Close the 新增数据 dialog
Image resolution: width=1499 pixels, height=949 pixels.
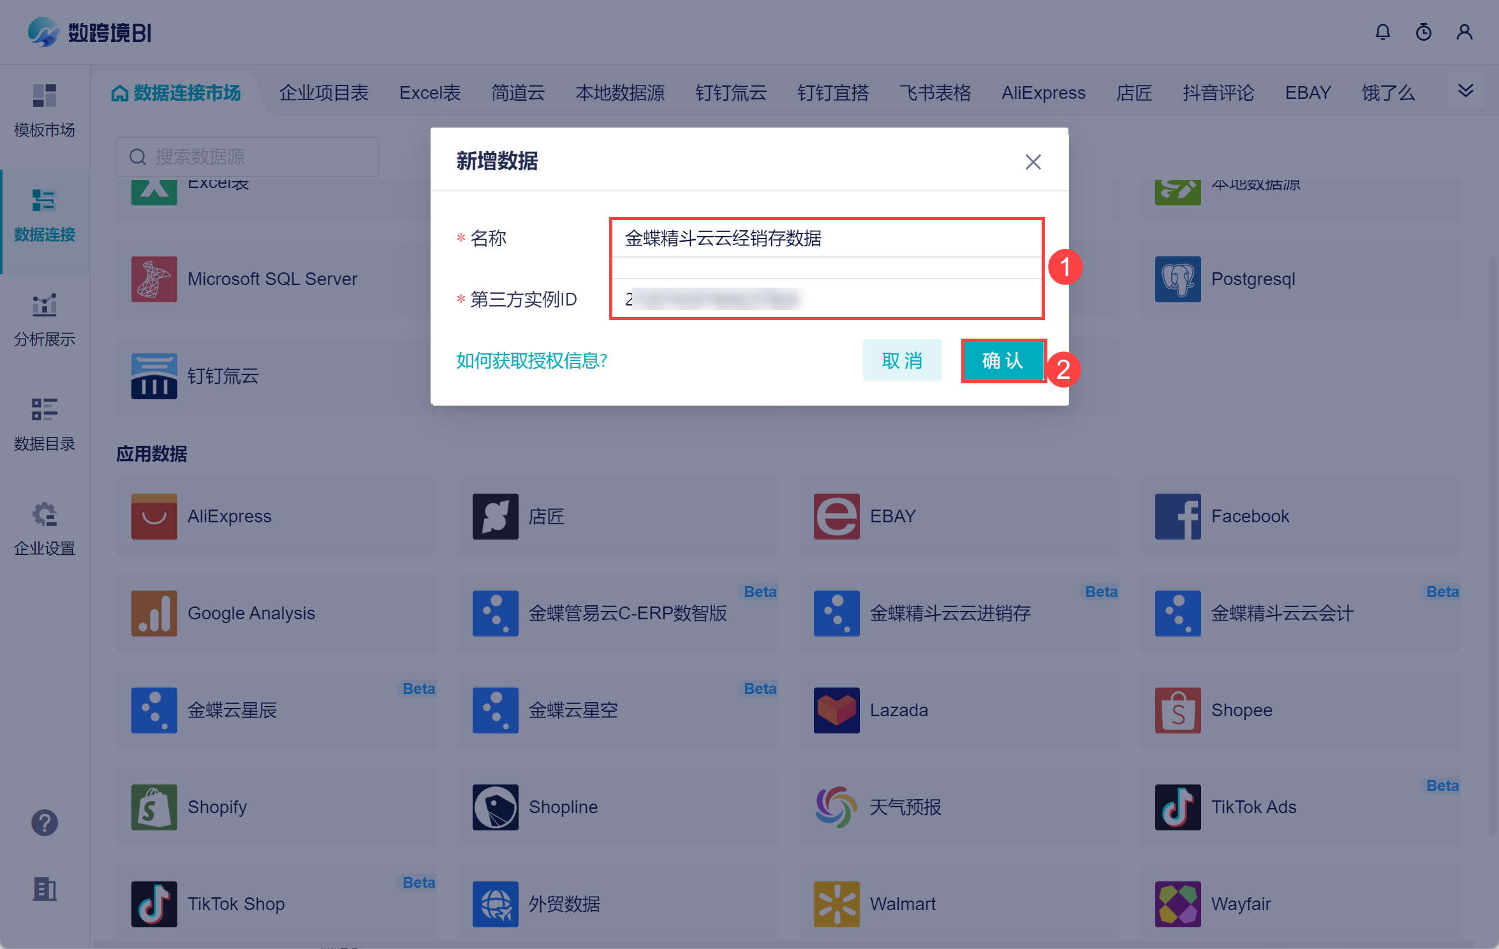pyautogui.click(x=1033, y=162)
